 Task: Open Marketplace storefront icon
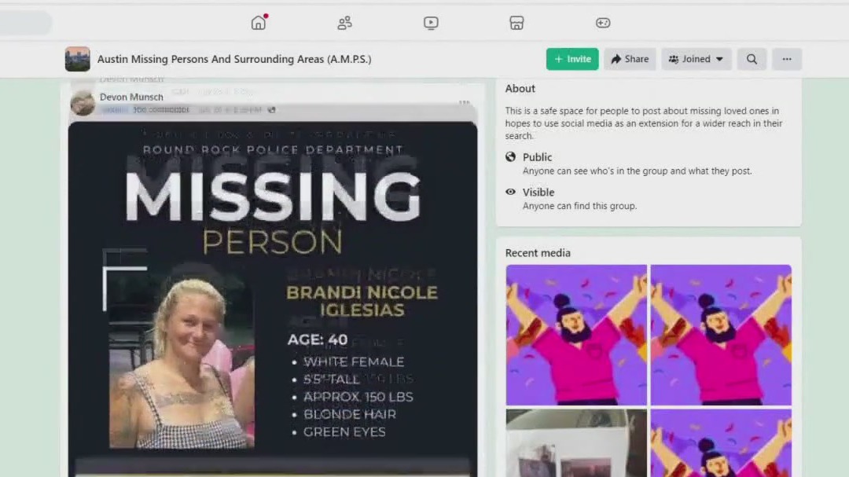click(x=516, y=23)
